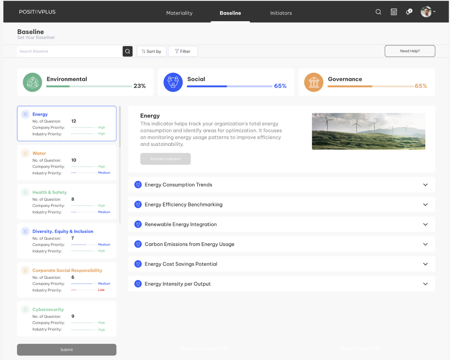Click the Energy Consumption Trends globe icon
450x360 pixels.
(x=138, y=185)
